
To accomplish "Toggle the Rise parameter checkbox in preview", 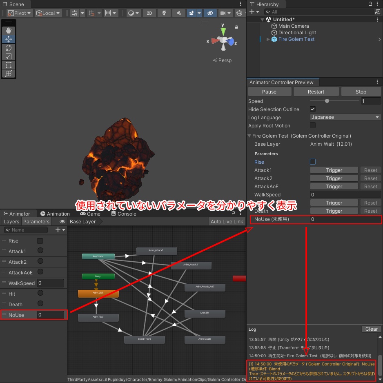I will (x=313, y=162).
